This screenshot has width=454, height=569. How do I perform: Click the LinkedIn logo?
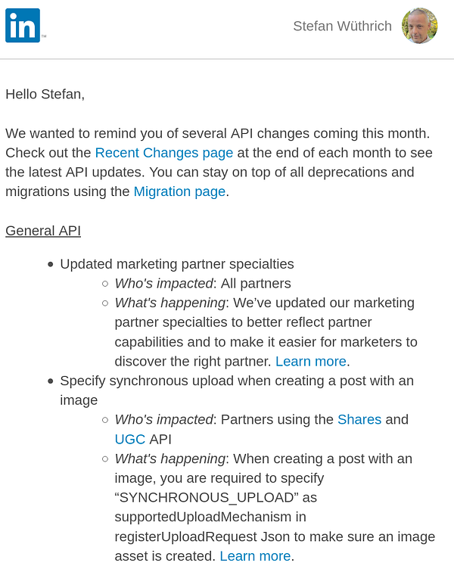coord(23,26)
